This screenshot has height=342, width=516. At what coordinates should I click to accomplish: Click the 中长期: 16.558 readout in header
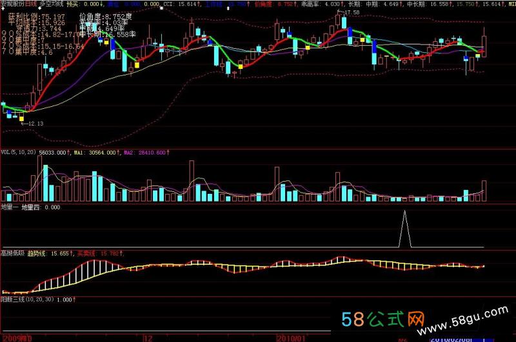(430, 4)
